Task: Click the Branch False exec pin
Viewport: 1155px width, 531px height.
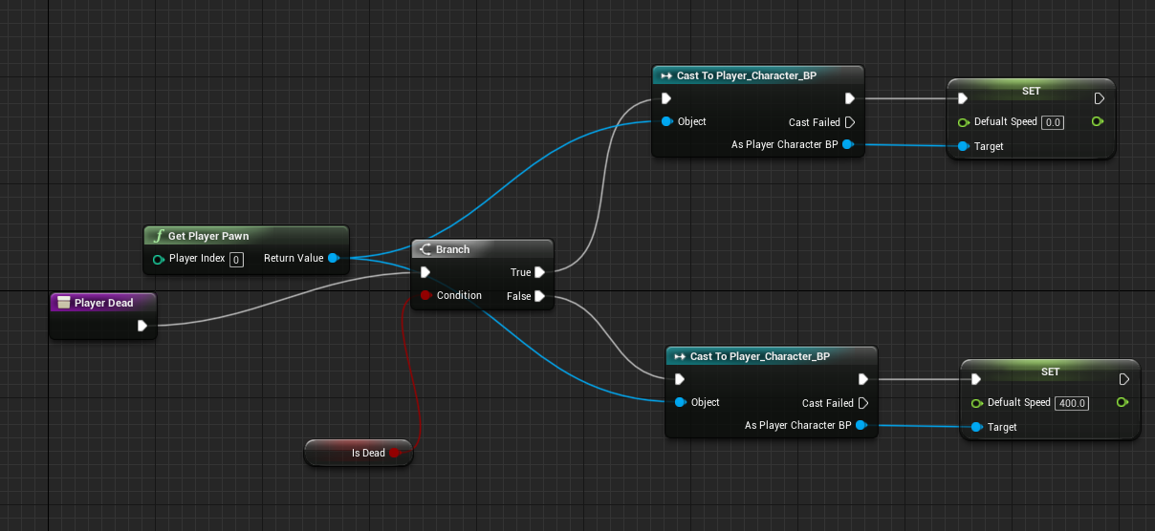Action: (x=540, y=296)
